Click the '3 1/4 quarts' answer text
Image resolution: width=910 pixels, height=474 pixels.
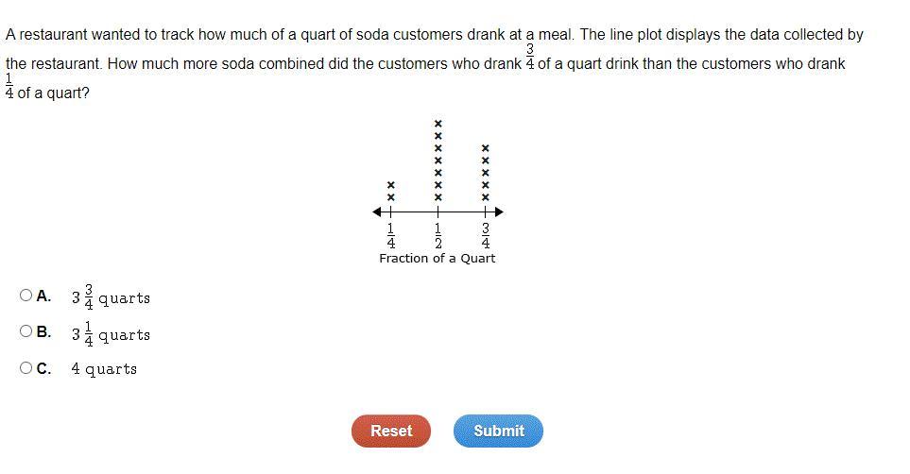point(111,333)
